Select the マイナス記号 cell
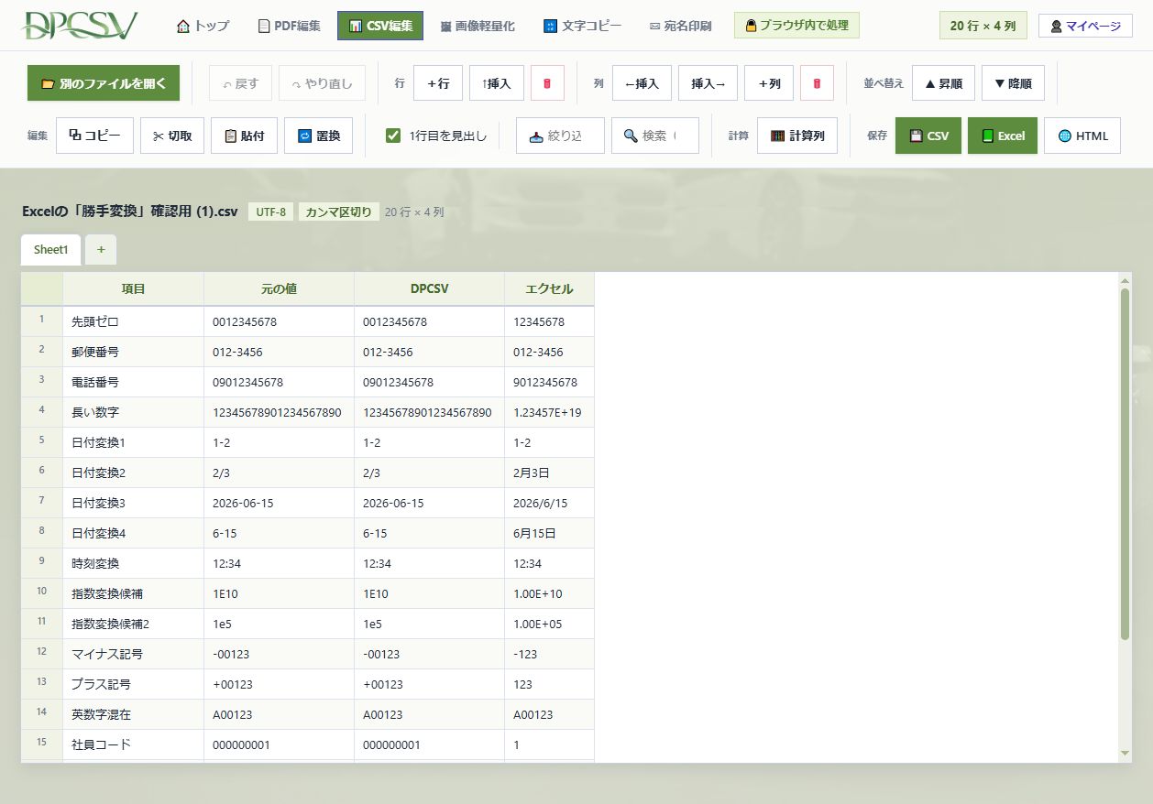1153x804 pixels. click(x=134, y=654)
